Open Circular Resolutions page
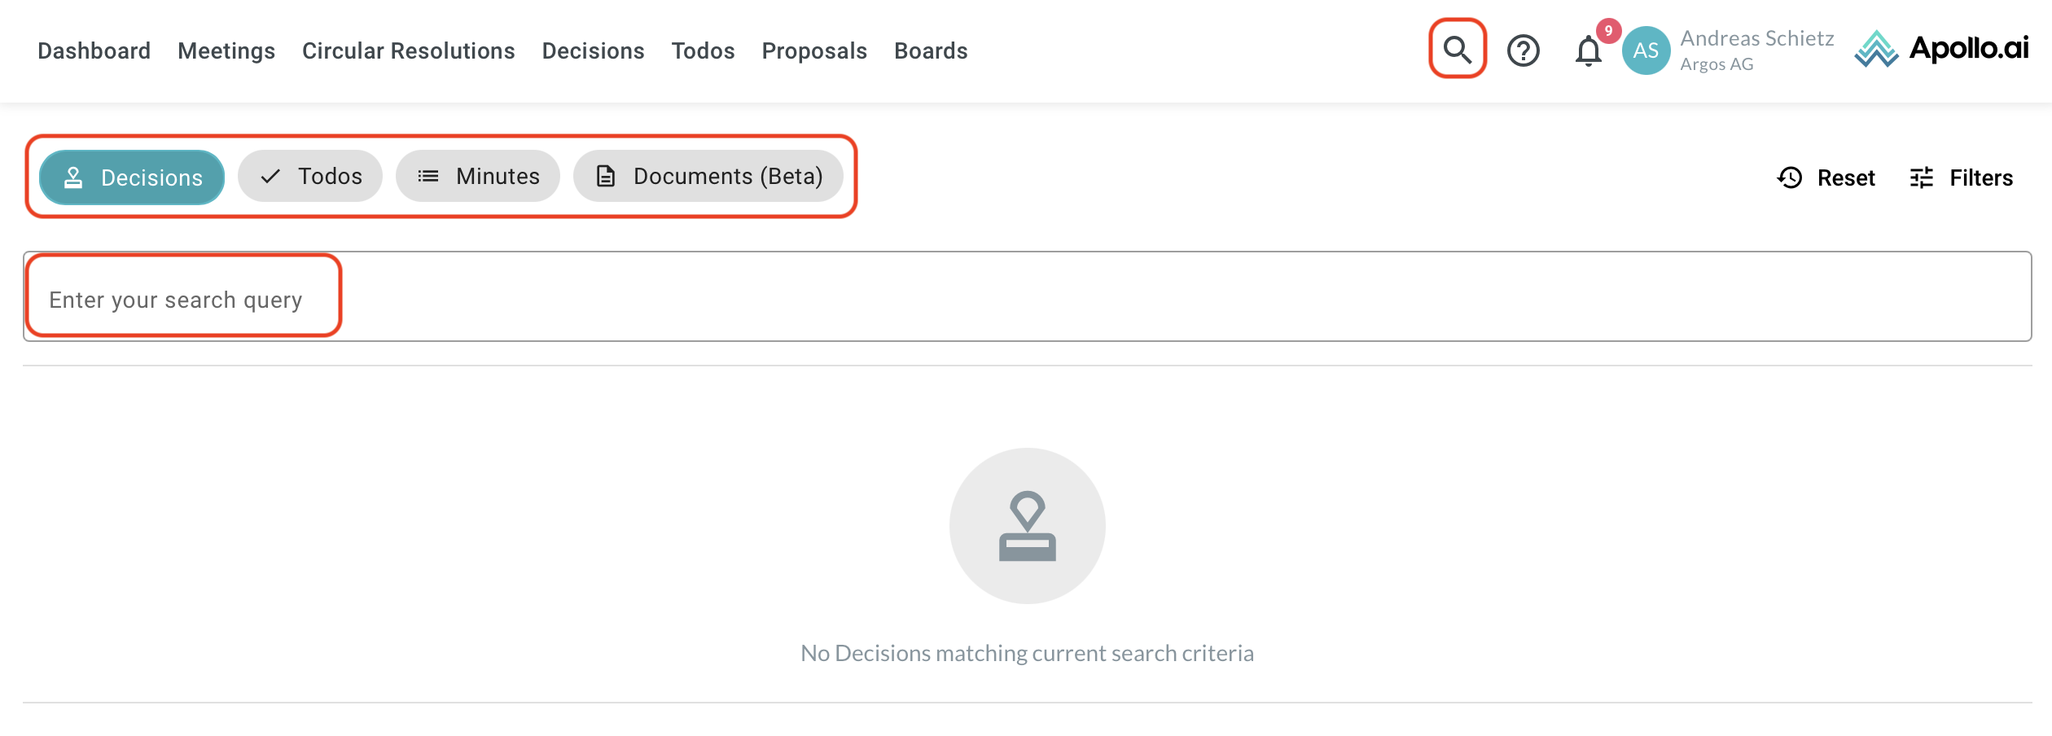This screenshot has height=736, width=2052. [408, 50]
